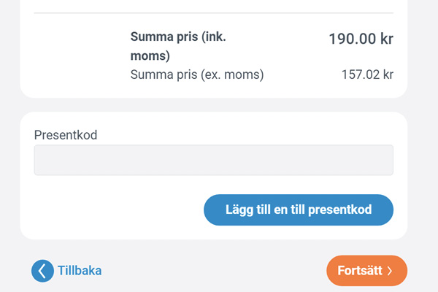The height and width of the screenshot is (292, 438).
Task: Click the blue circular back arrow icon
Action: tap(42, 271)
